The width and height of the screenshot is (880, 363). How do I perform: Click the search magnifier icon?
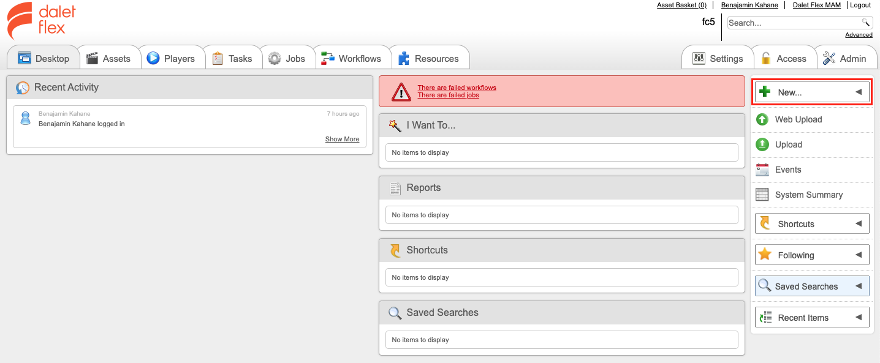[x=866, y=23]
